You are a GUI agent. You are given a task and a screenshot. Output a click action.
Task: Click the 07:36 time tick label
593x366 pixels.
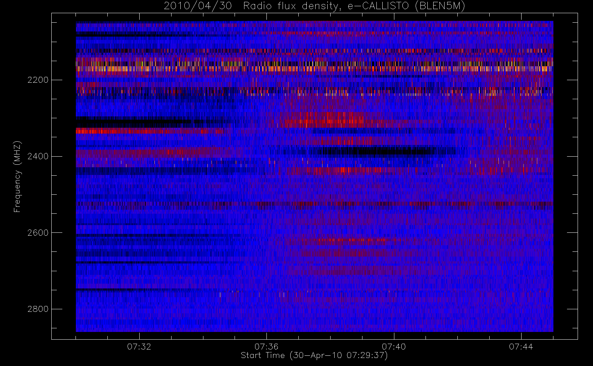click(x=266, y=346)
